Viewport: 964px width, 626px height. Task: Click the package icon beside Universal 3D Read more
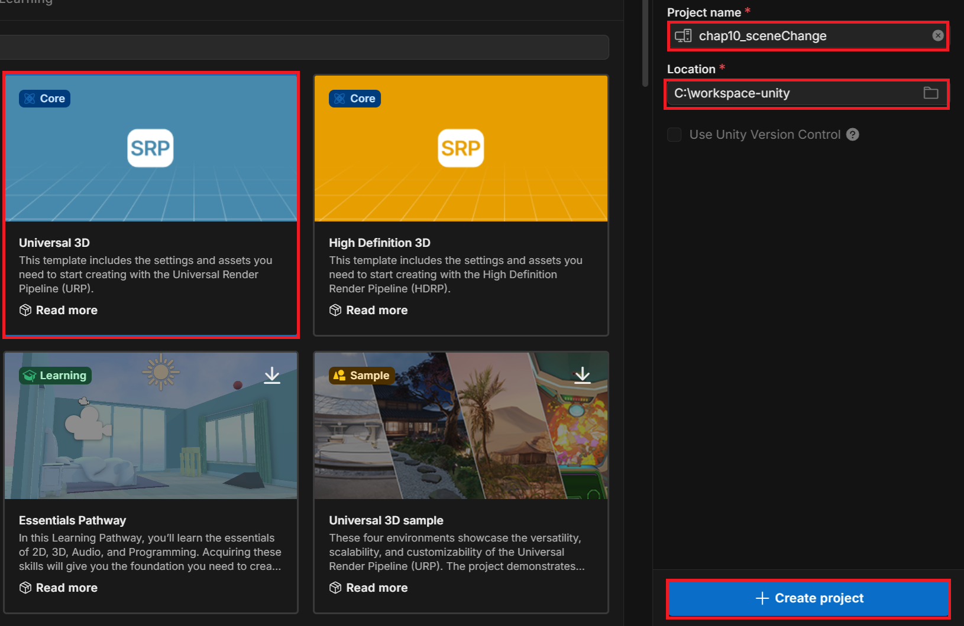click(25, 310)
